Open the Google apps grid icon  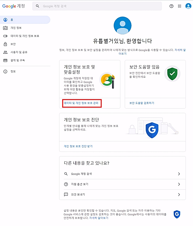coord(180,6)
